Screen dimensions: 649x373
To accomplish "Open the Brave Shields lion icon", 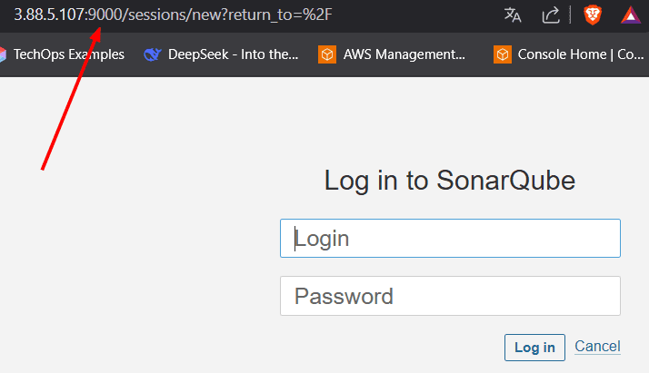I will (x=593, y=15).
